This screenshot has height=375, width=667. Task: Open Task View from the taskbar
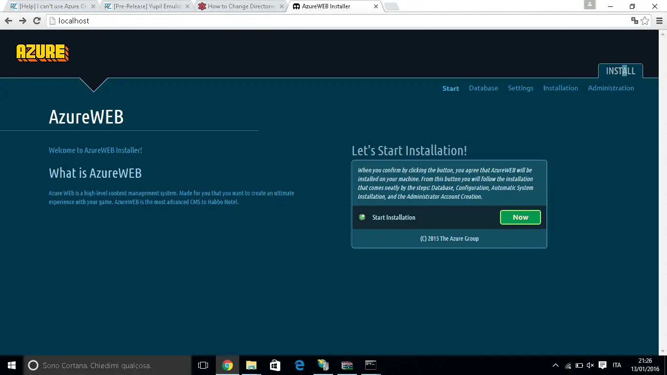203,365
